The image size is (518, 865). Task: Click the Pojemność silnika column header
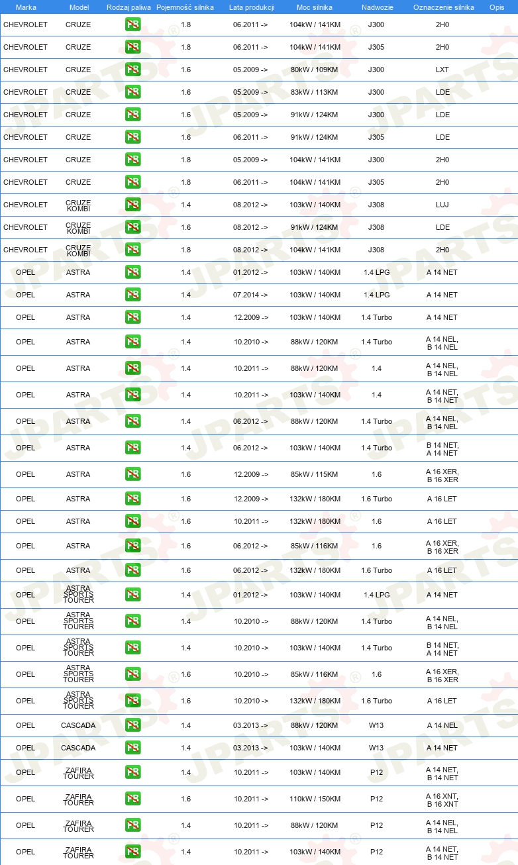[185, 7]
